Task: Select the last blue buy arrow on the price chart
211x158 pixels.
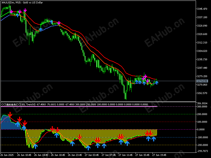Action: (157, 82)
